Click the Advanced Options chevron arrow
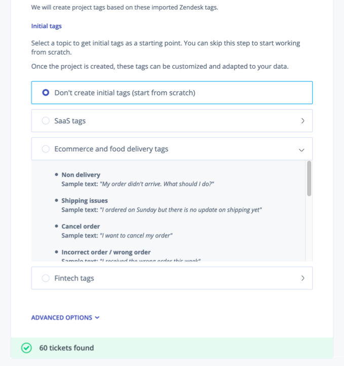Screen dimensions: 344x366 point(97,318)
